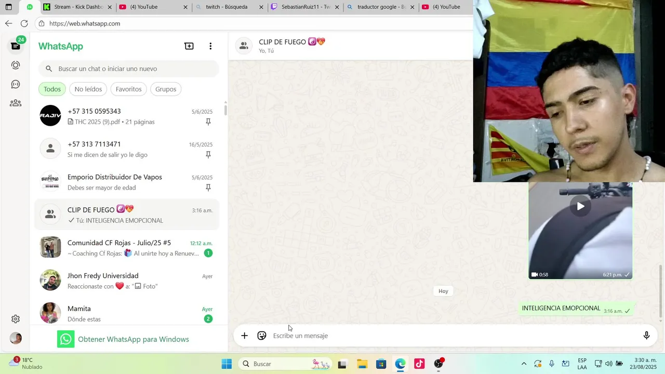Click unread badge on Comunidad CF Rojas
The width and height of the screenshot is (665, 374).
(208, 253)
